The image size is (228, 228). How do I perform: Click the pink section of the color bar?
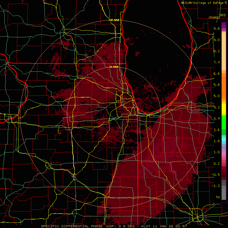[x=224, y=154]
